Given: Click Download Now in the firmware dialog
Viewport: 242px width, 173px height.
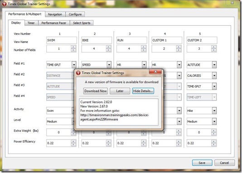Looking at the screenshot, I should (96, 91).
